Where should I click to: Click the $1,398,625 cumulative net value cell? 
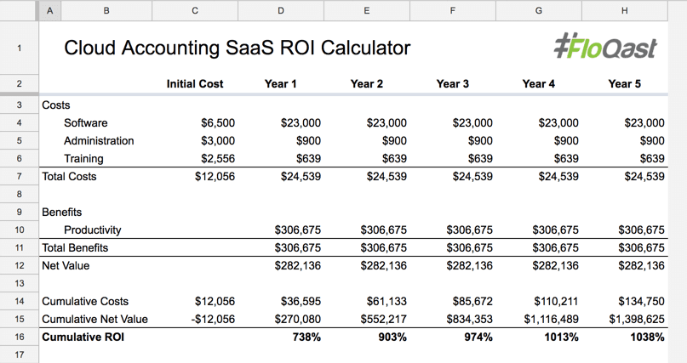click(637, 320)
